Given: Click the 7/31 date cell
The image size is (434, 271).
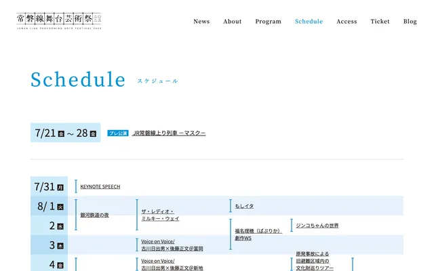Looking at the screenshot, I should pos(49,186).
